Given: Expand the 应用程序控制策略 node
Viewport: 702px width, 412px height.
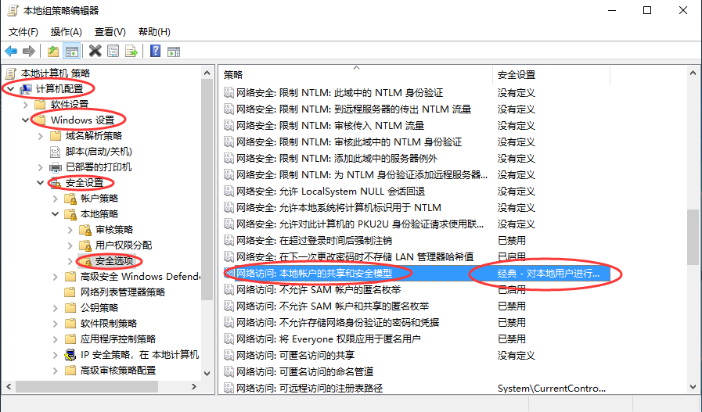Looking at the screenshot, I should pyautogui.click(x=55, y=339).
